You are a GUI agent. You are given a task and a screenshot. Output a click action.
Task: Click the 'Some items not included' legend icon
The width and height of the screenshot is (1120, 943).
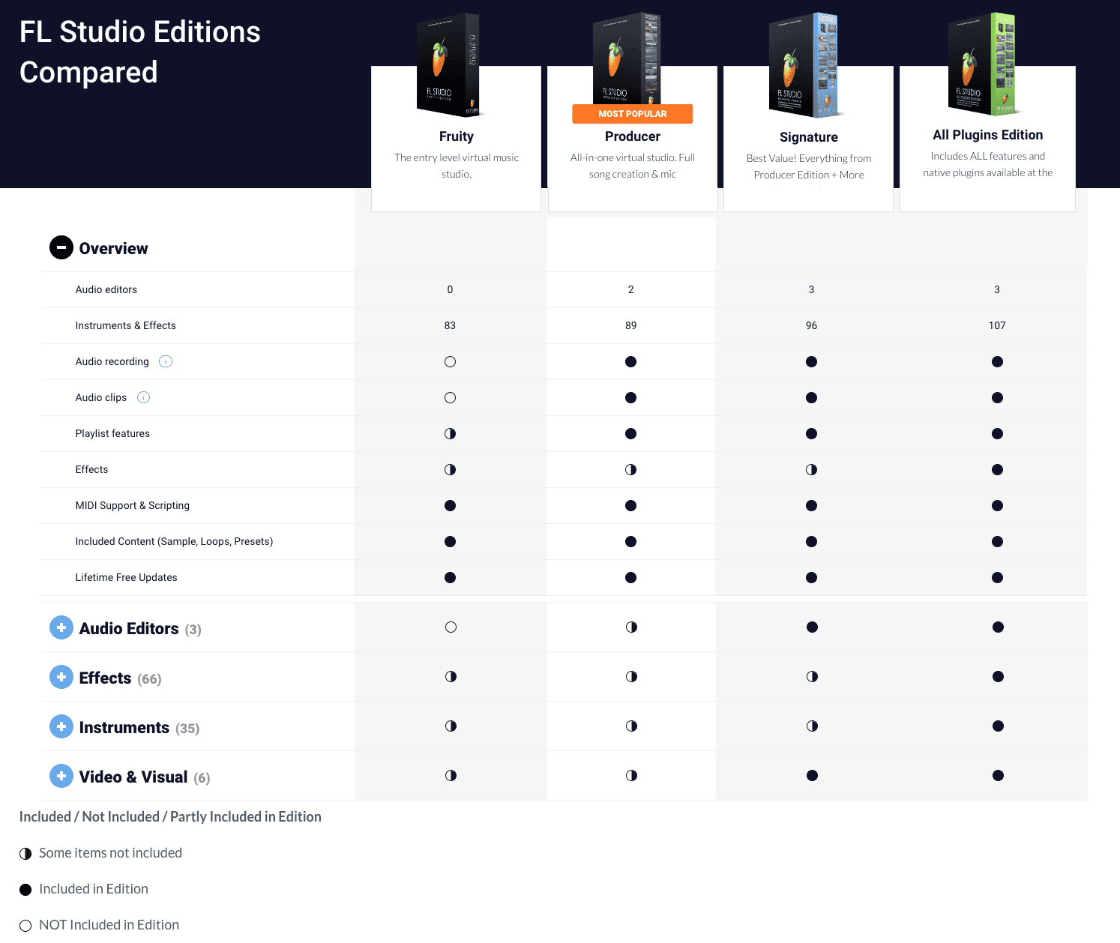click(25, 853)
